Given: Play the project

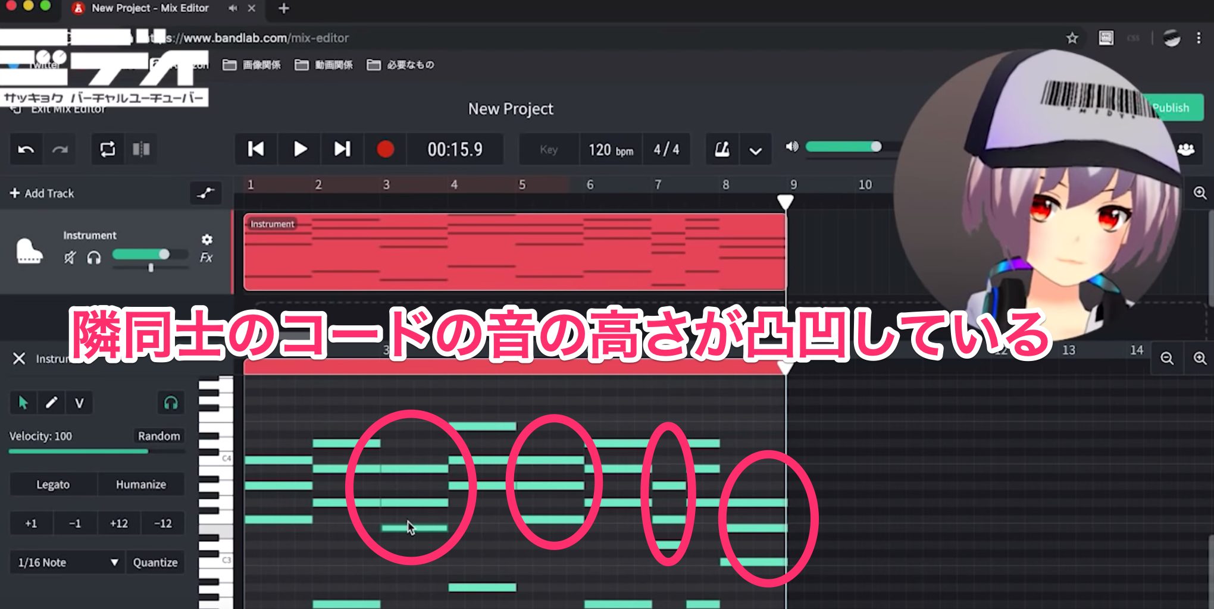Looking at the screenshot, I should pos(300,149).
